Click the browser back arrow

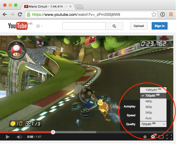[x=5, y=14]
